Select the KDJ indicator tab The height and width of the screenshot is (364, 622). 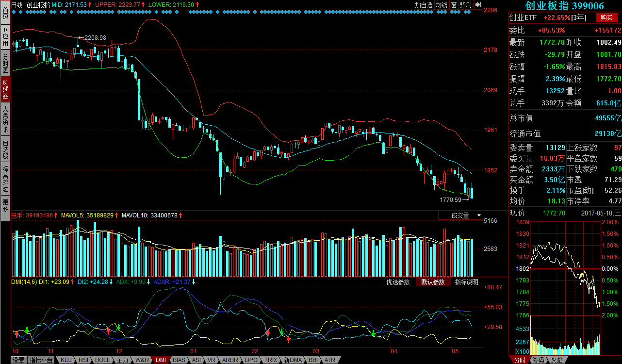point(66,360)
